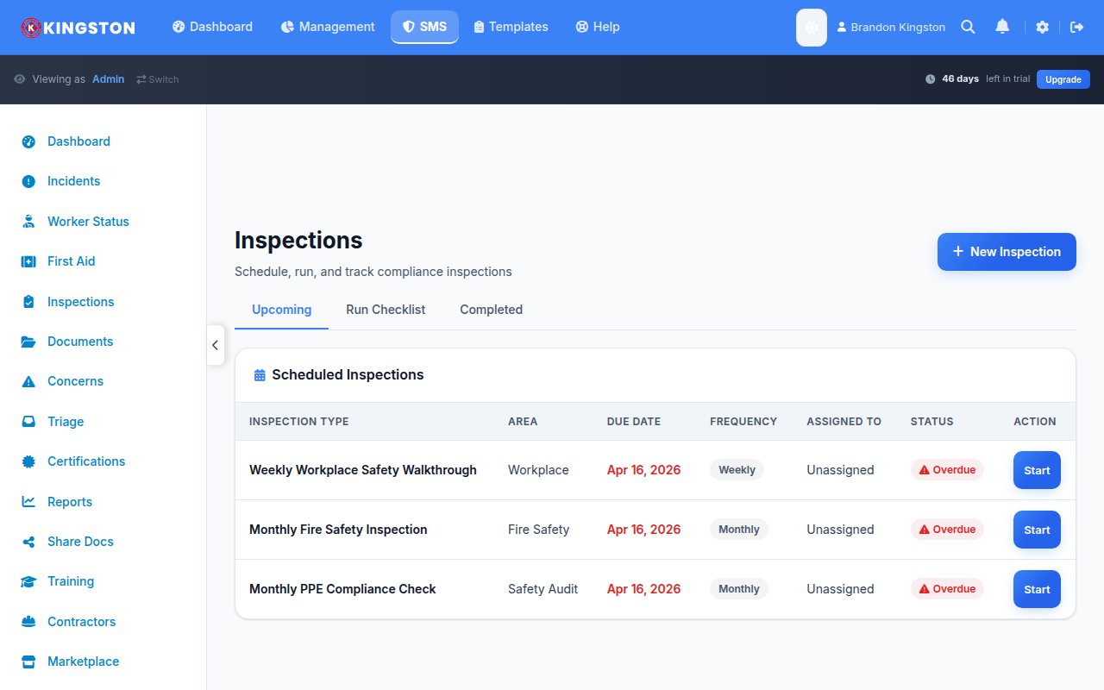Viewport: 1104px width, 690px height.
Task: Click the clock icon near trial days
Action: (x=930, y=79)
